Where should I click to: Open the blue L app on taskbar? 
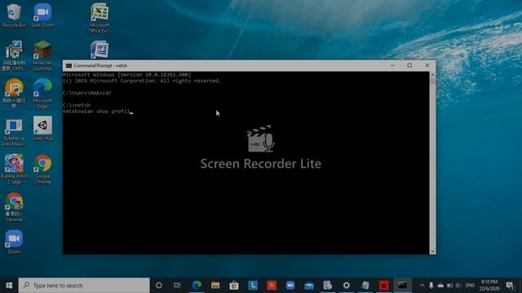coord(253,286)
